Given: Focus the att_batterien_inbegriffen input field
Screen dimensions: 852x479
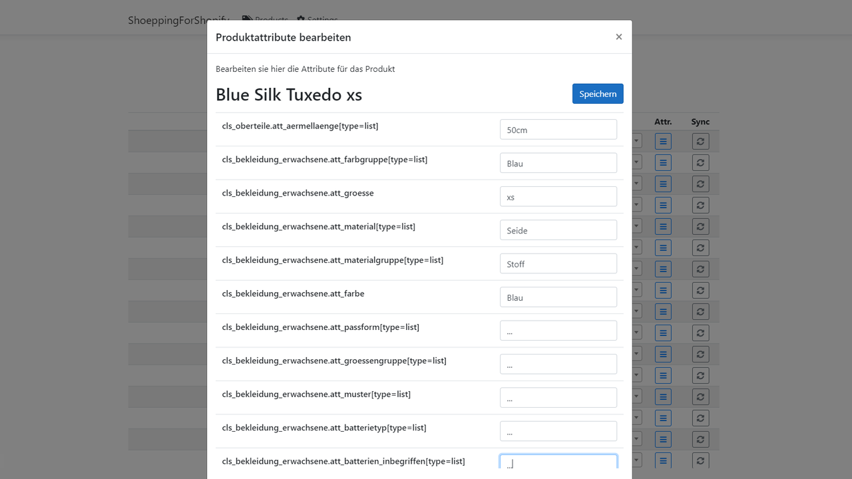Looking at the screenshot, I should point(558,462).
